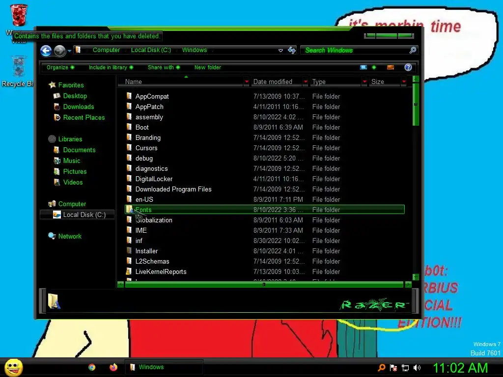Click the volume speaker tray icon
Image resolution: width=503 pixels, height=377 pixels.
tap(417, 368)
